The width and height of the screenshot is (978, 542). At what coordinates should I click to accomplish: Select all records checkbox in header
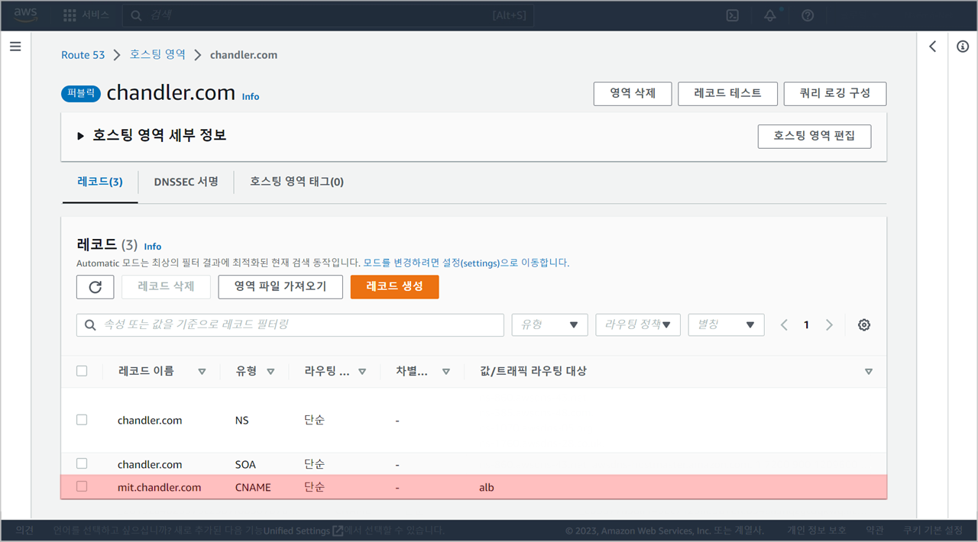tap(82, 371)
